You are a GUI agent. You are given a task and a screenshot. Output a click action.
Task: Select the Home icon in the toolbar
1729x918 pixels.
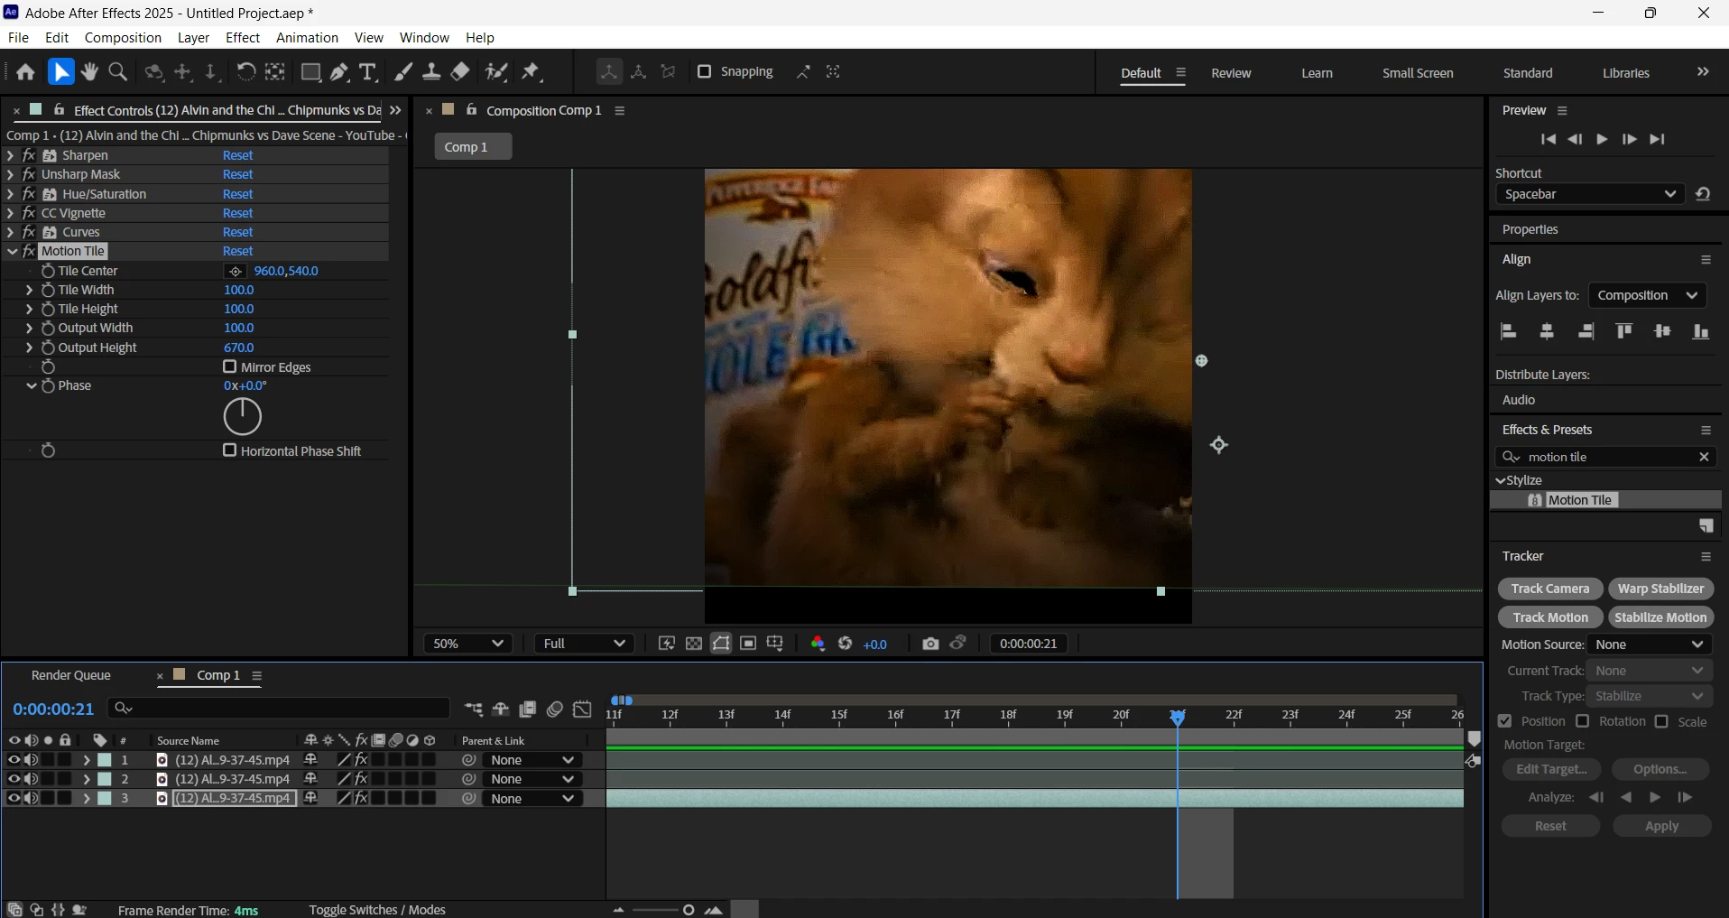point(25,72)
